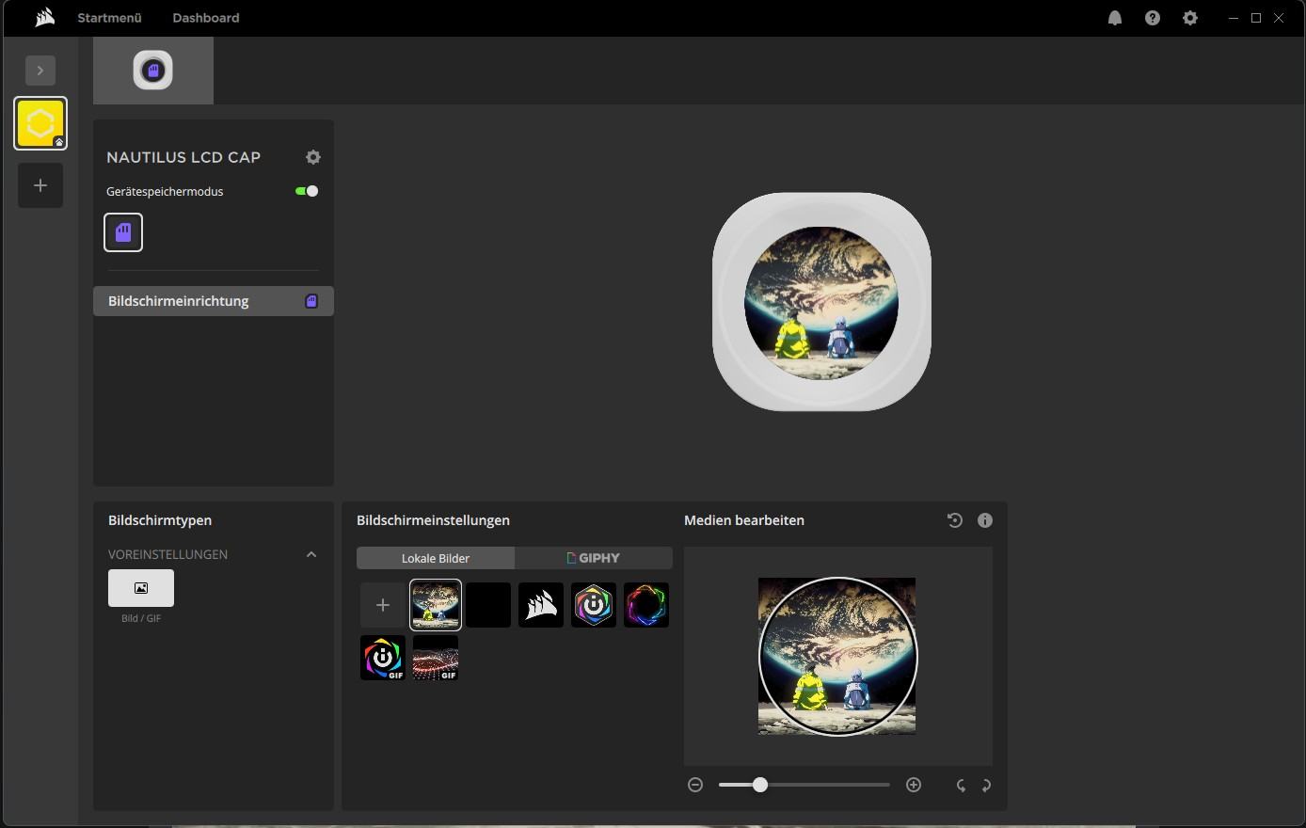This screenshot has width=1306, height=828.
Task: Click the circular crop preview in Medien bearbeiten
Action: tap(837, 656)
